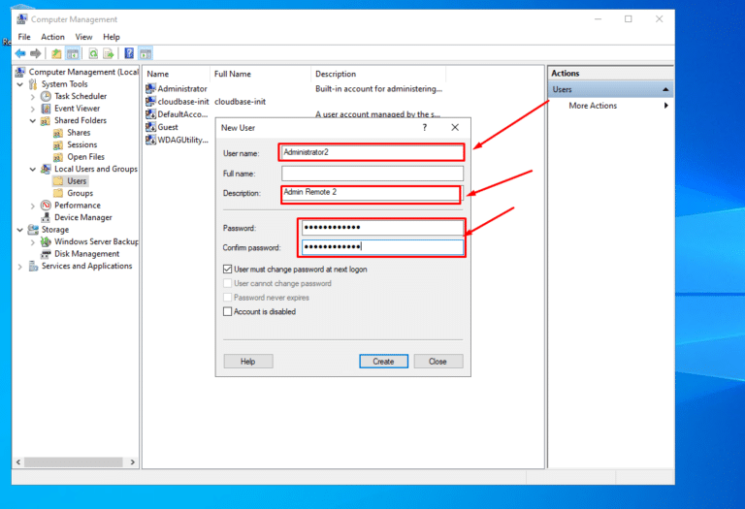Viewport: 745px width, 509px height.
Task: Click the horizontal scrollbar thumb in tree pane
Action: pos(74,462)
